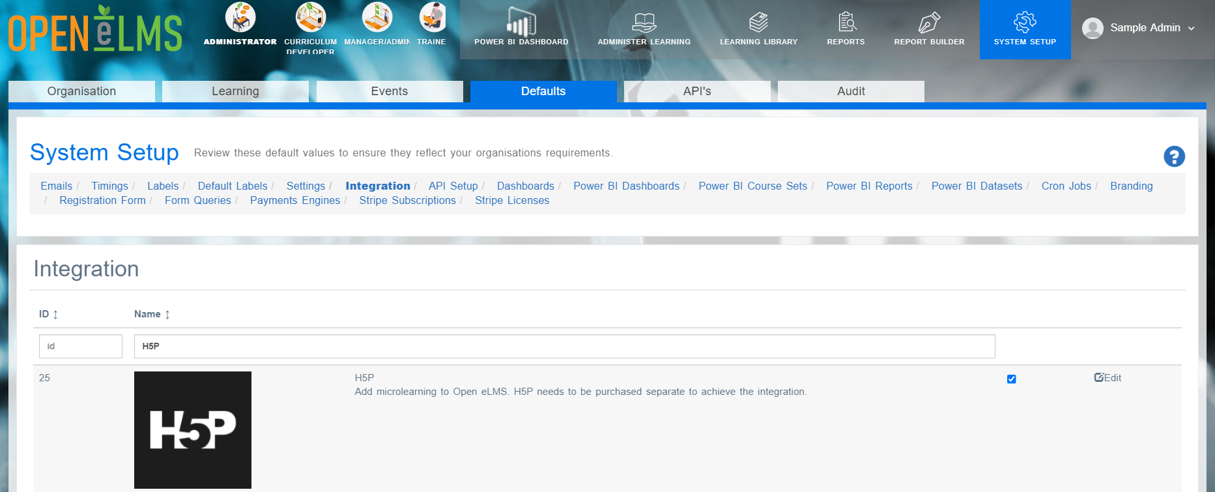Expand the Sample Admin dropdown arrow

pos(1192,29)
